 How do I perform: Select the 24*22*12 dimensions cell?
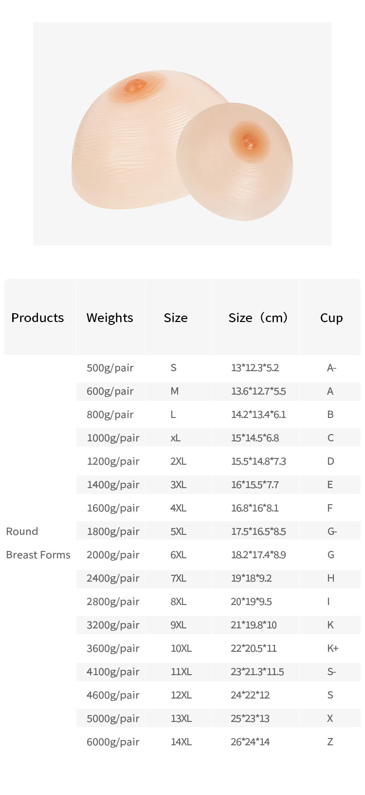pyautogui.click(x=250, y=695)
